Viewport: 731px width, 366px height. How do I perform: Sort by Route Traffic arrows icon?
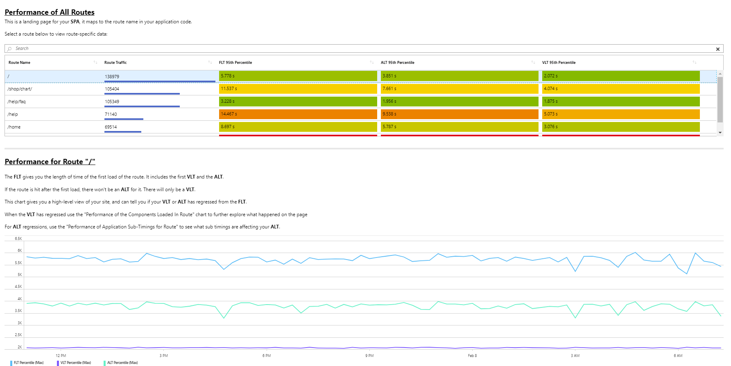pos(210,63)
